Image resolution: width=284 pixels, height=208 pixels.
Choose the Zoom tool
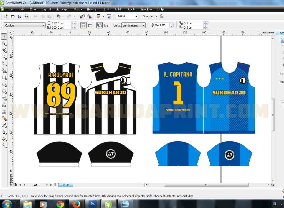[4, 57]
